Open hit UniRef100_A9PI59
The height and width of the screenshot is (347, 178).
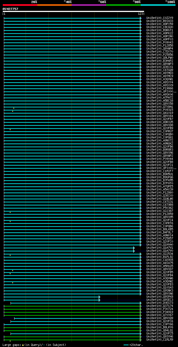pos(160,24)
